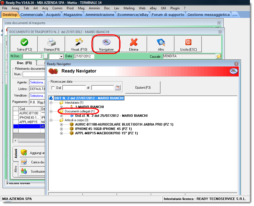
Task: Click the Data field showing 27/07/2012
Action: coord(84,56)
